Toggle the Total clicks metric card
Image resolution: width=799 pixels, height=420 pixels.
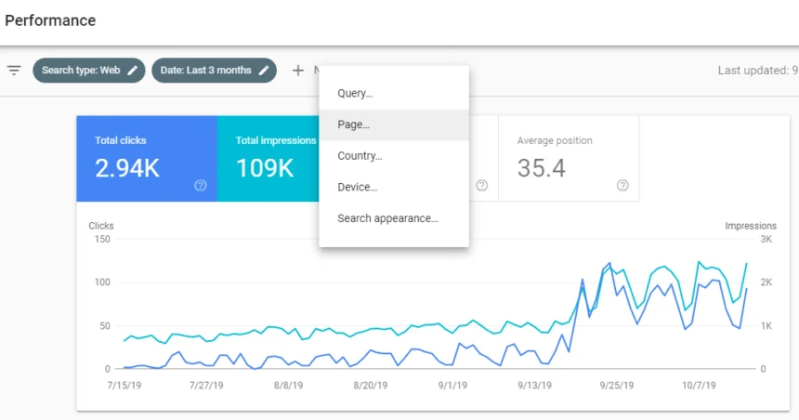[147, 159]
